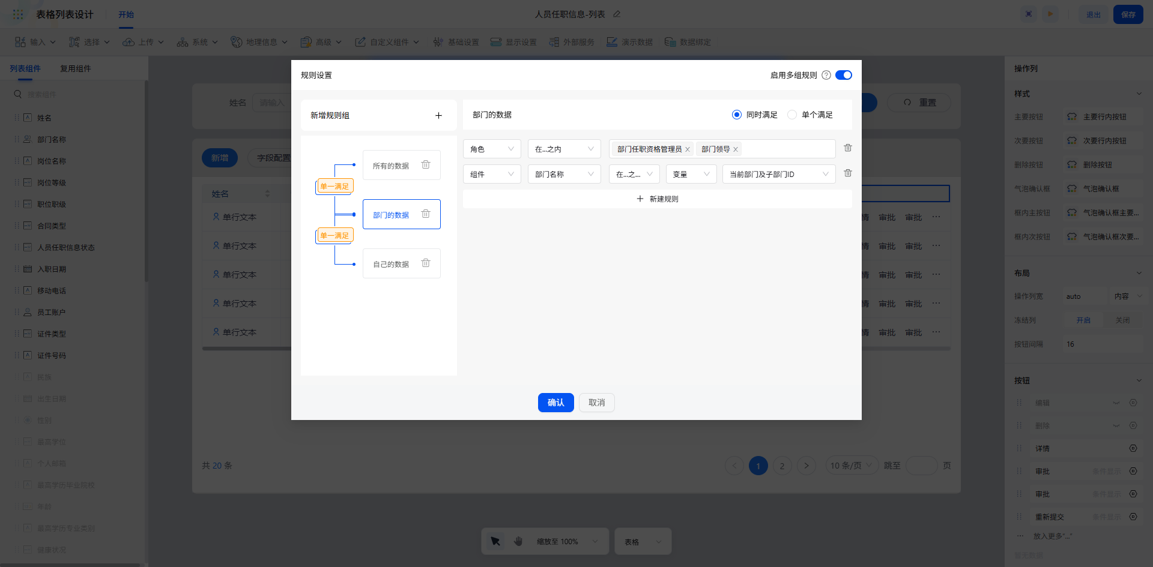The width and height of the screenshot is (1153, 567).
Task: Click the 取消 button
Action: point(597,403)
